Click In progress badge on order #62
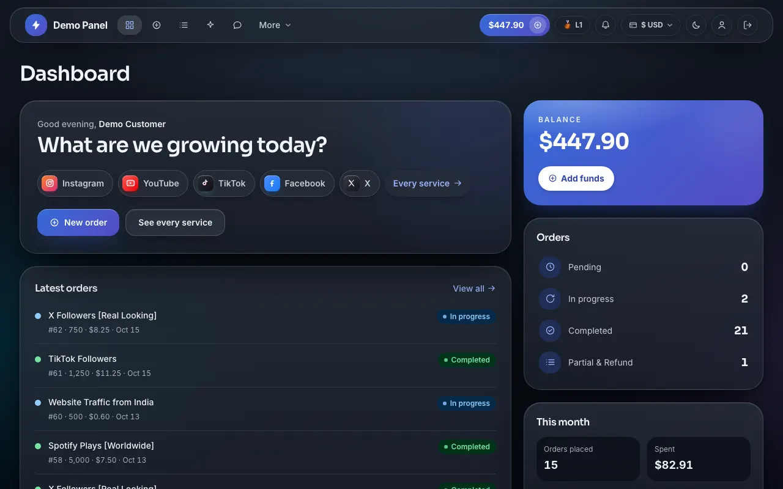The width and height of the screenshot is (783, 489). [x=466, y=317]
